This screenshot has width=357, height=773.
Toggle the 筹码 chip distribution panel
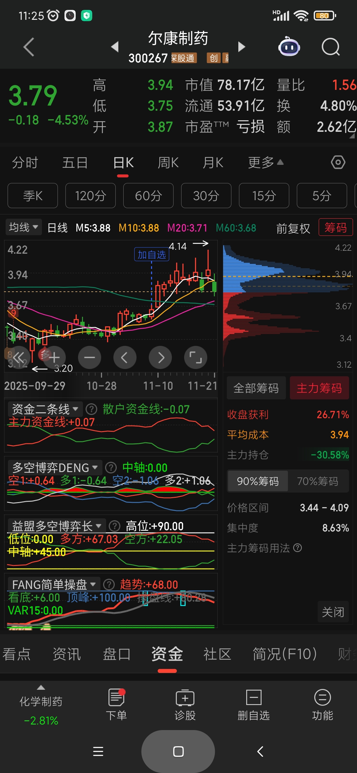[x=336, y=227]
